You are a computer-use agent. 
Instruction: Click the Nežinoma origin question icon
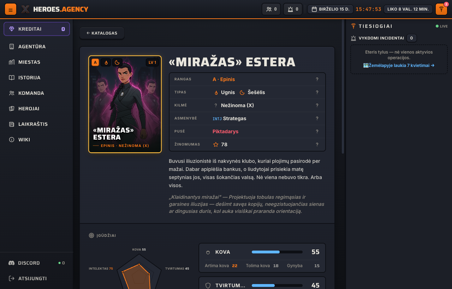click(x=216, y=105)
